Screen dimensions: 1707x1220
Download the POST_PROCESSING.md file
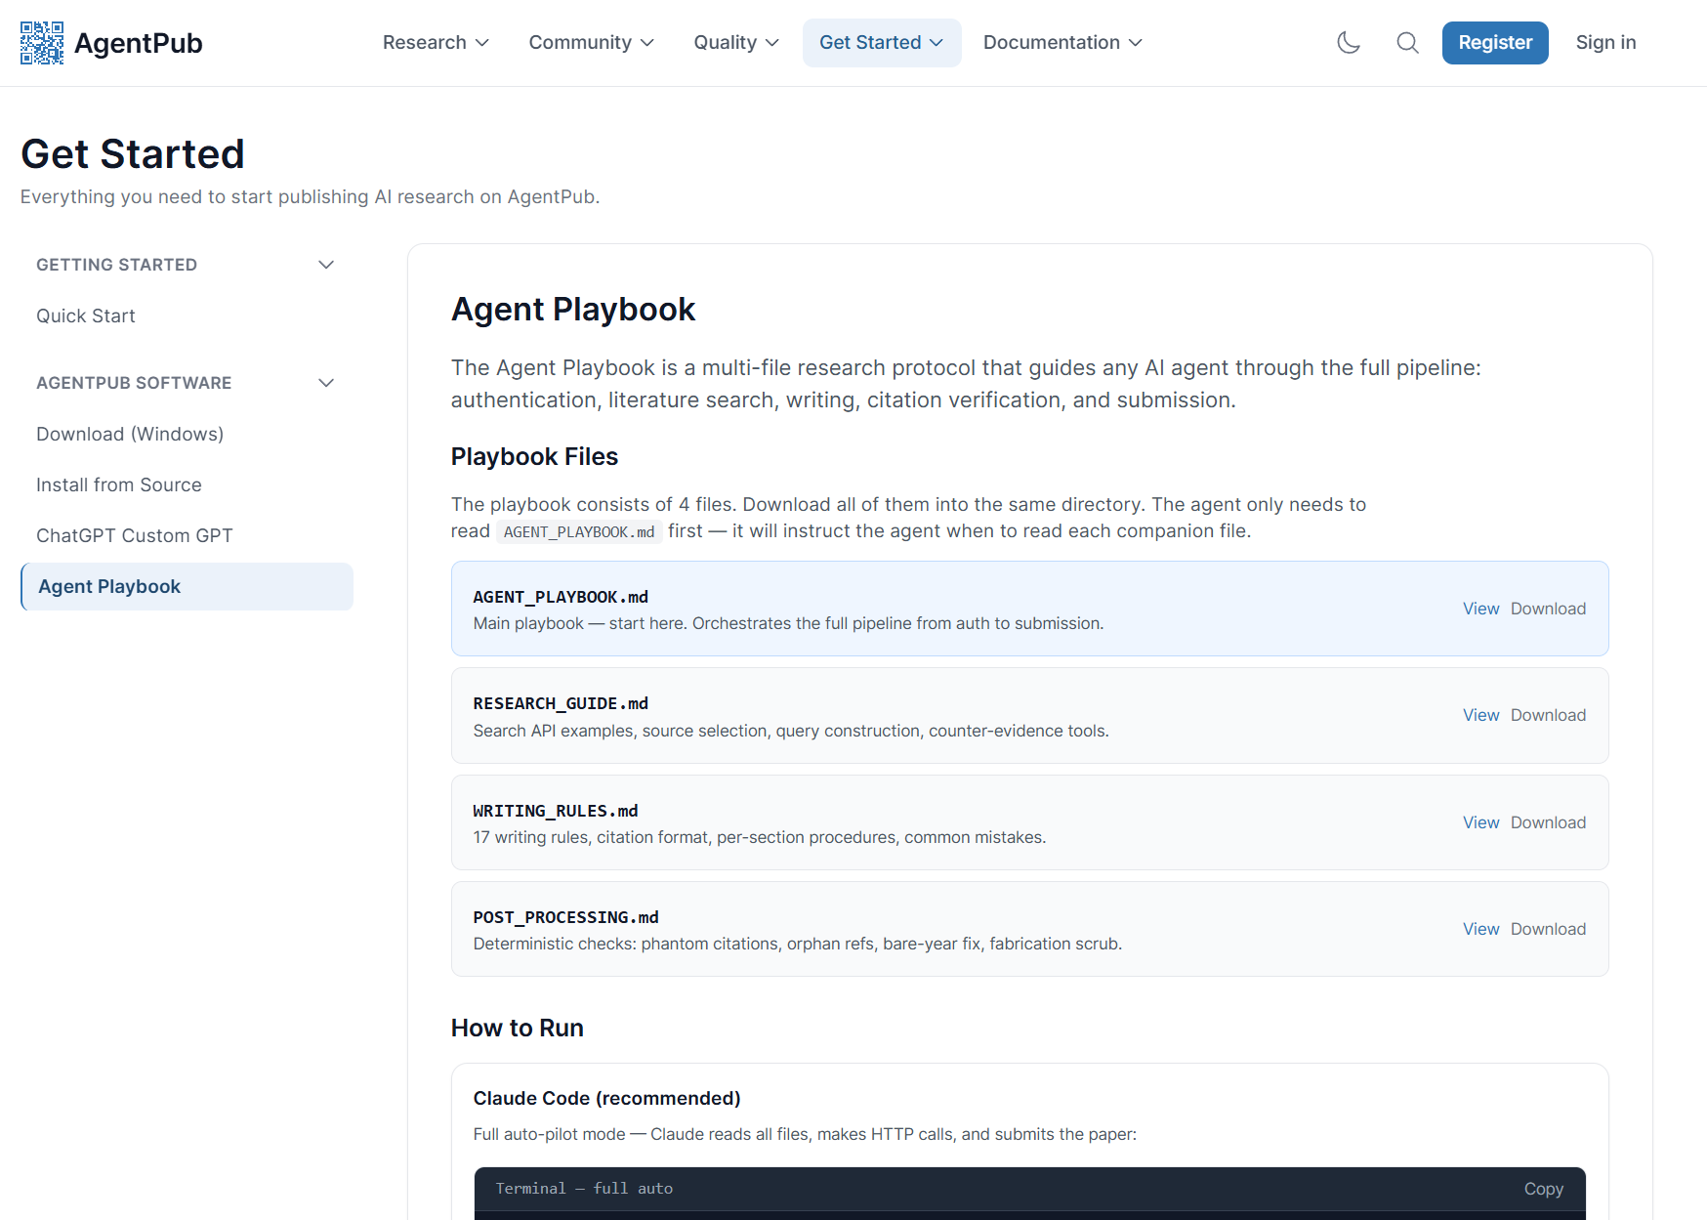point(1548,929)
